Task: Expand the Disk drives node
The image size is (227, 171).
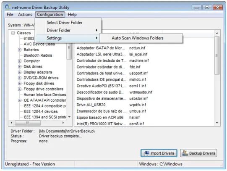Action: click(20, 67)
